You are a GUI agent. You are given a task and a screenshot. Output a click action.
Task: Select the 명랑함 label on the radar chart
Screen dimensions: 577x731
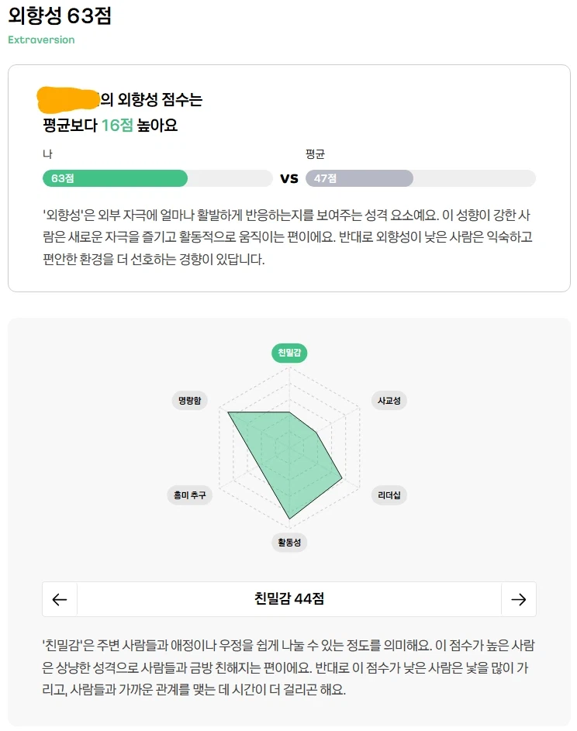(x=188, y=401)
